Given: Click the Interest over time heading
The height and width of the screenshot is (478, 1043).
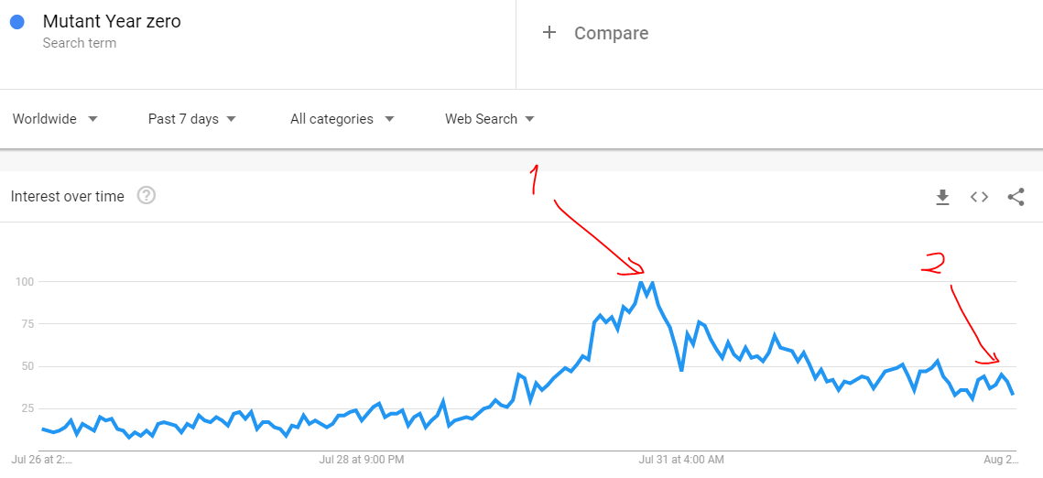Looking at the screenshot, I should pyautogui.click(x=67, y=197).
